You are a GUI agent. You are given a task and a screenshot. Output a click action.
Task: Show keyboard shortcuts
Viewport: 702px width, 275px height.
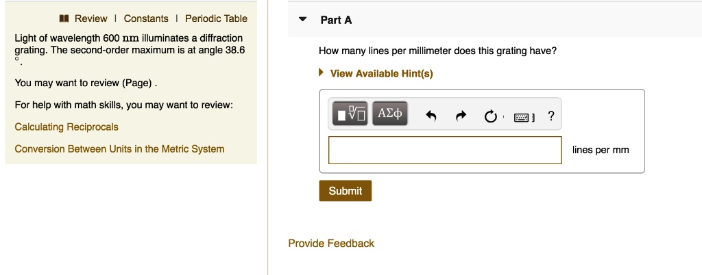point(523,118)
